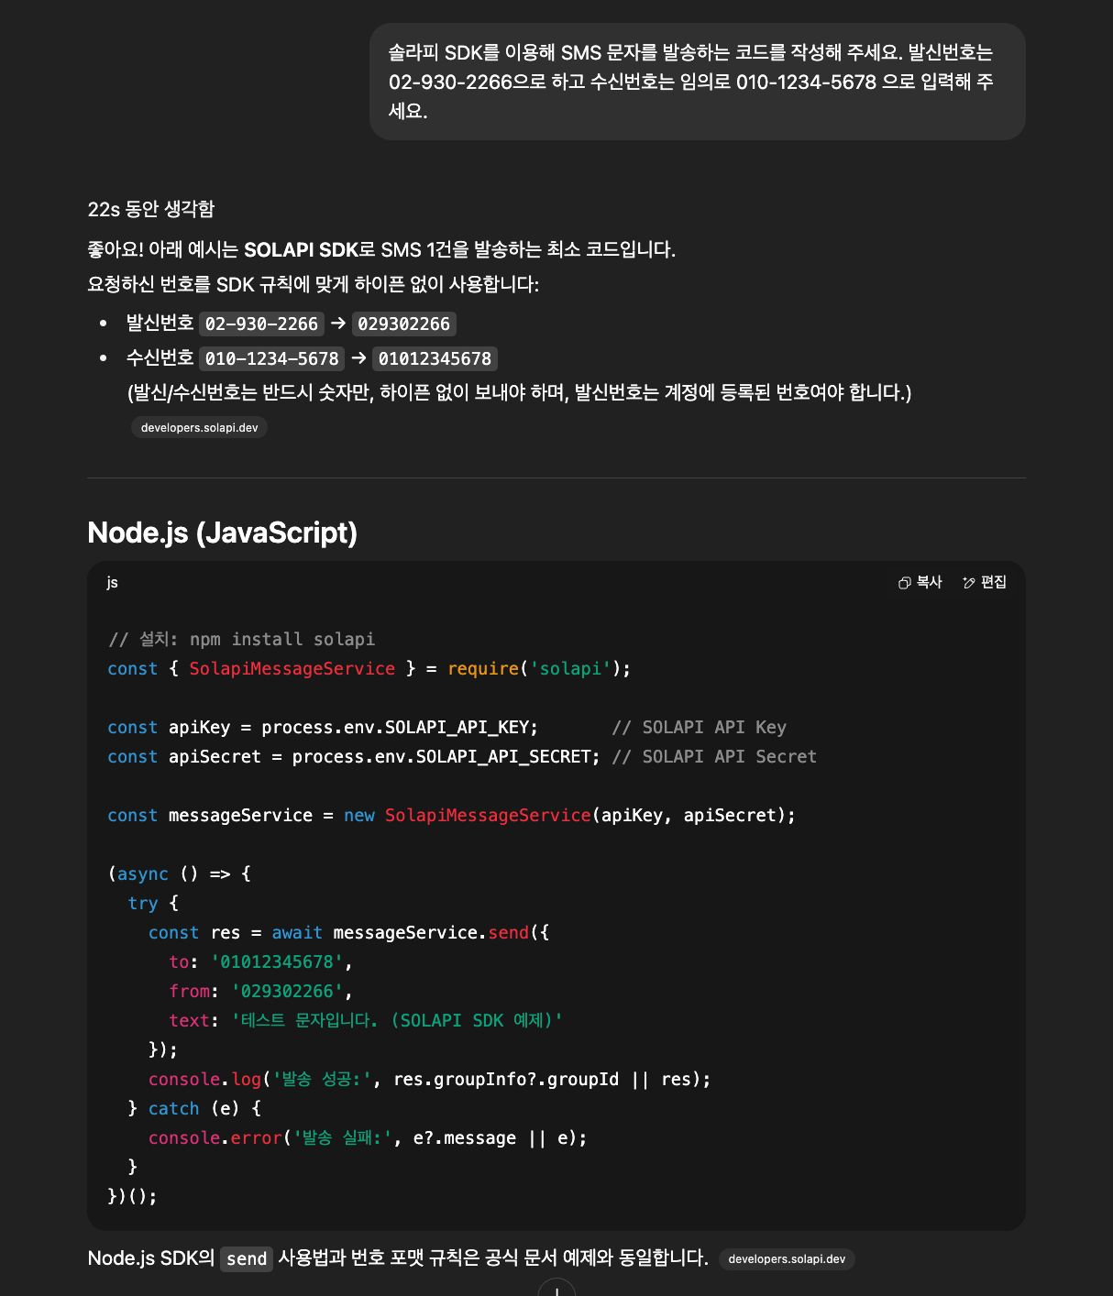Viewport: 1113px width, 1296px height.
Task: Open the code editor with 편집
Action: (x=985, y=582)
